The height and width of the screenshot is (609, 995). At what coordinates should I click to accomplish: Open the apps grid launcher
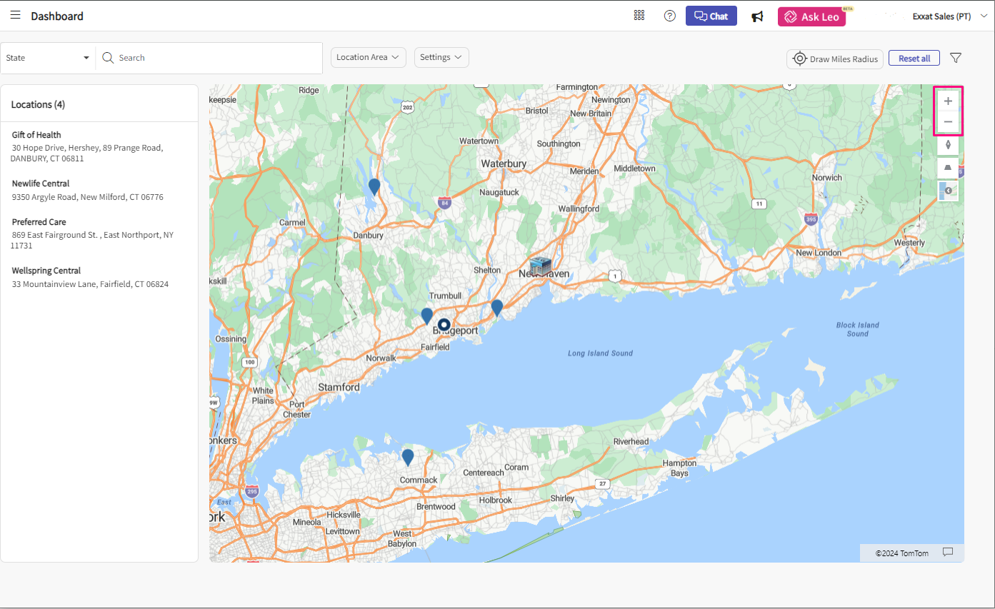639,16
